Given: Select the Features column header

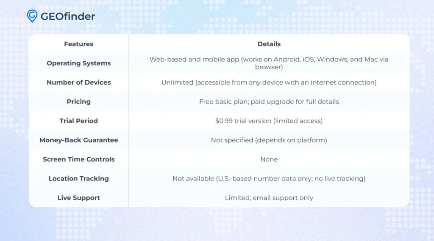Looking at the screenshot, I should pyautogui.click(x=78, y=44).
